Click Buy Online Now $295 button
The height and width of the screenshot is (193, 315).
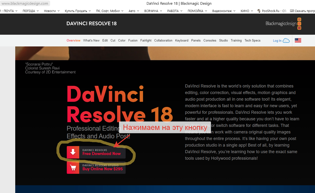pos(96,168)
